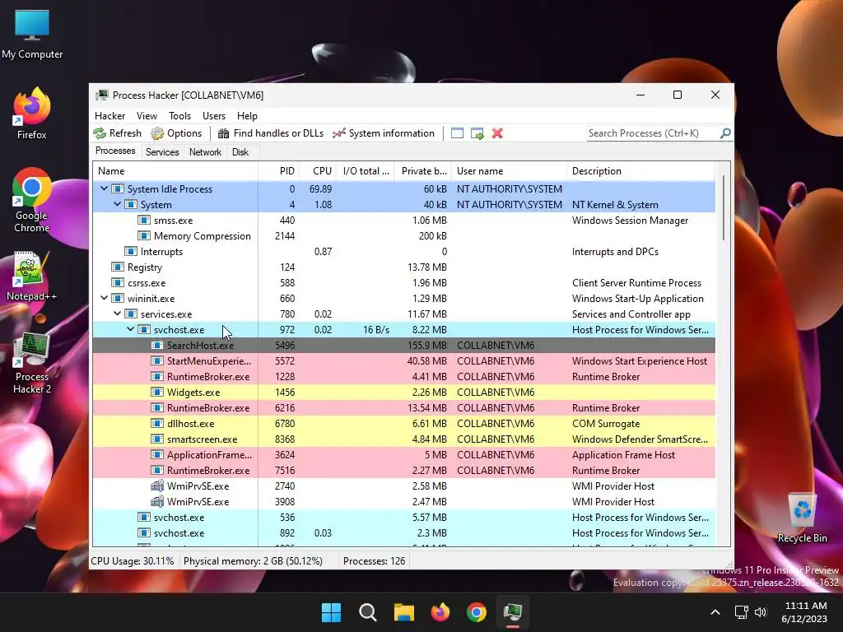Collapse the svchost.exe PID 972 node
This screenshot has width=843, height=632.
pyautogui.click(x=130, y=329)
